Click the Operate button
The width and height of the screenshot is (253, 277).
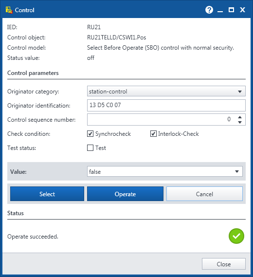(125, 194)
